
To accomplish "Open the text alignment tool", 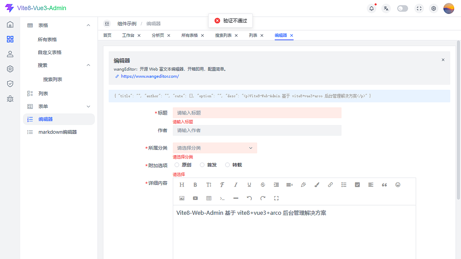I will [371, 185].
